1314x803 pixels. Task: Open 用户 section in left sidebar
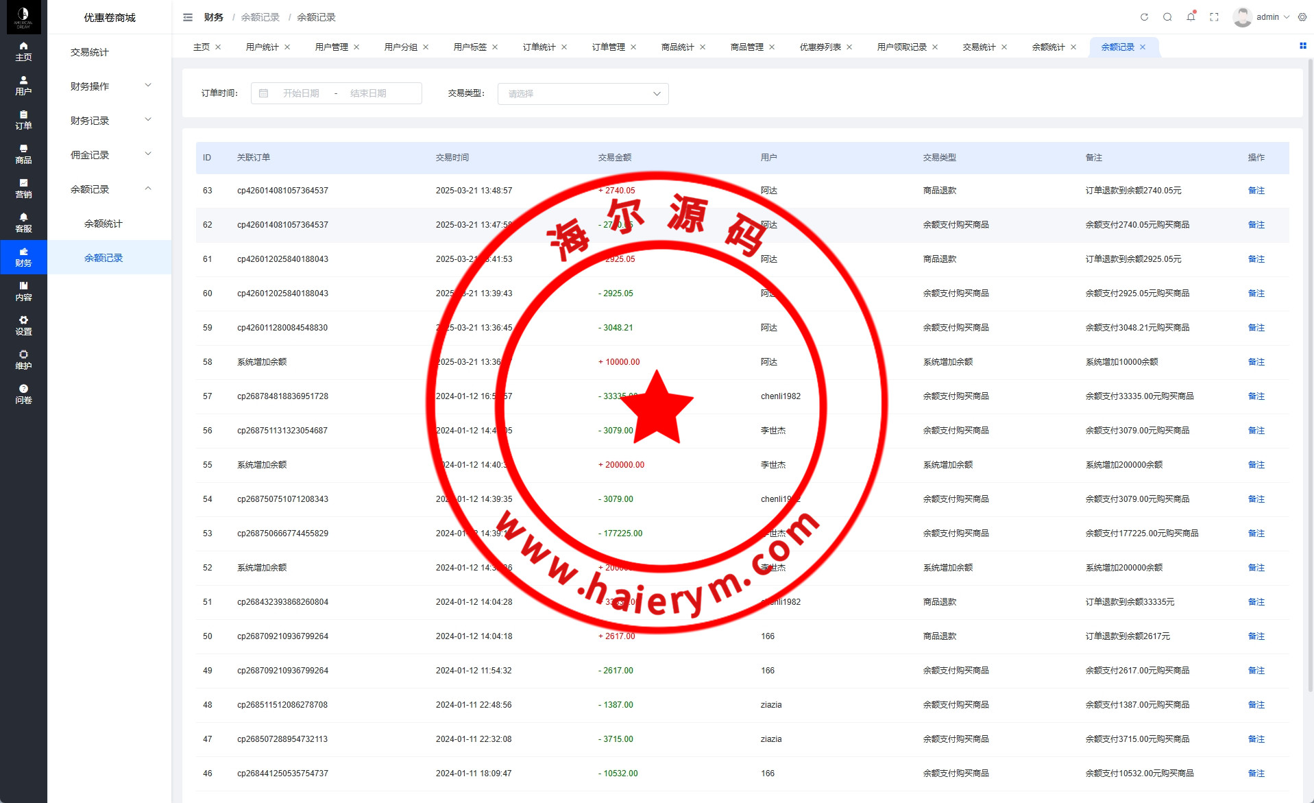coord(23,85)
